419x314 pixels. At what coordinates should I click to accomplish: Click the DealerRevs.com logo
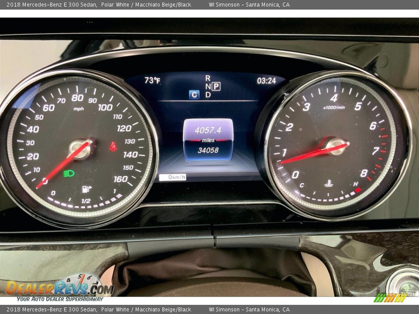pyautogui.click(x=60, y=288)
